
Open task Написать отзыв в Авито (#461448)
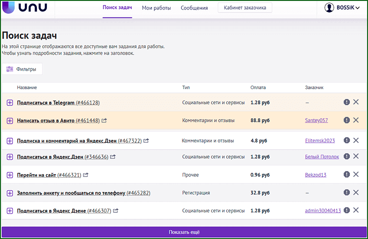58,121
